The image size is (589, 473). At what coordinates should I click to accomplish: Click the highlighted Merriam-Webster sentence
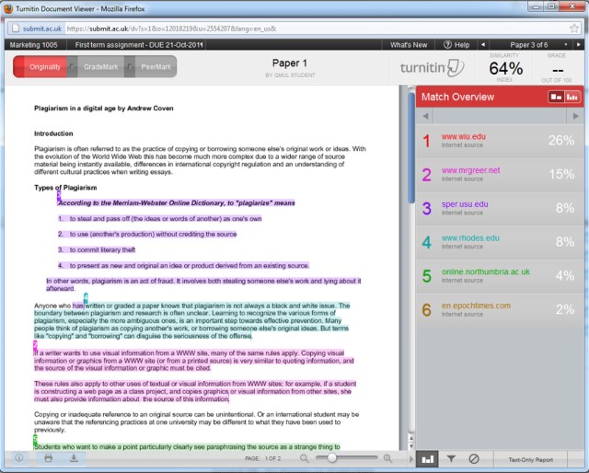176,202
